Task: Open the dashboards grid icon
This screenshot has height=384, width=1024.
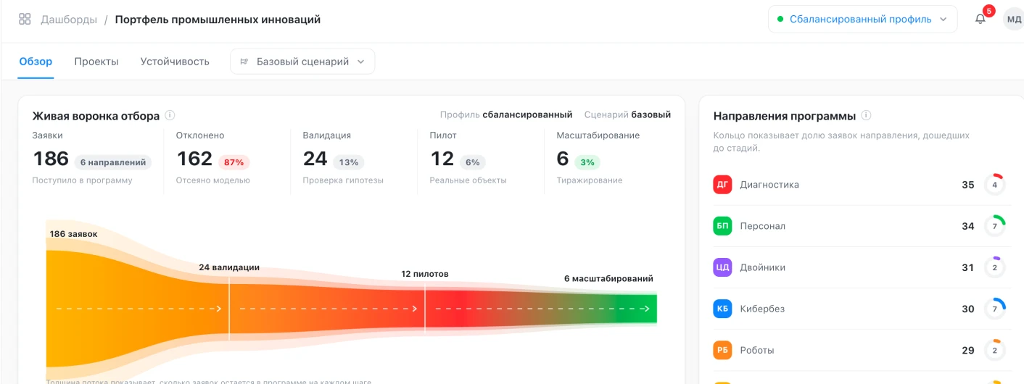Action: click(25, 20)
